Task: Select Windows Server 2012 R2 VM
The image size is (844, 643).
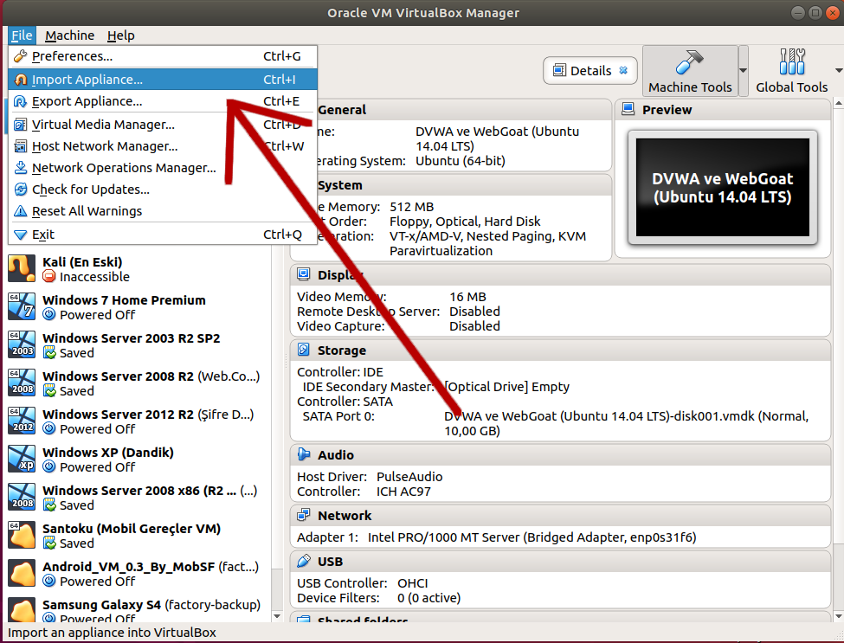Action: 138,421
